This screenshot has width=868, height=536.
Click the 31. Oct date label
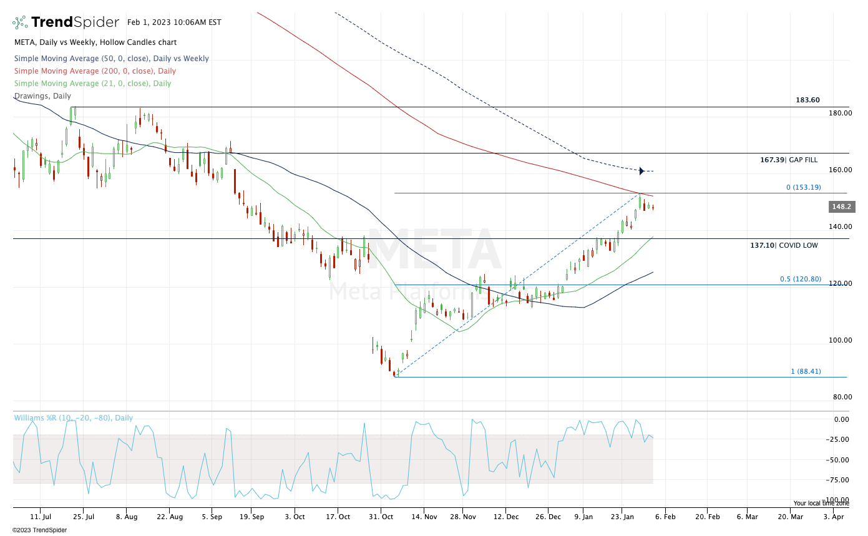tap(380, 517)
